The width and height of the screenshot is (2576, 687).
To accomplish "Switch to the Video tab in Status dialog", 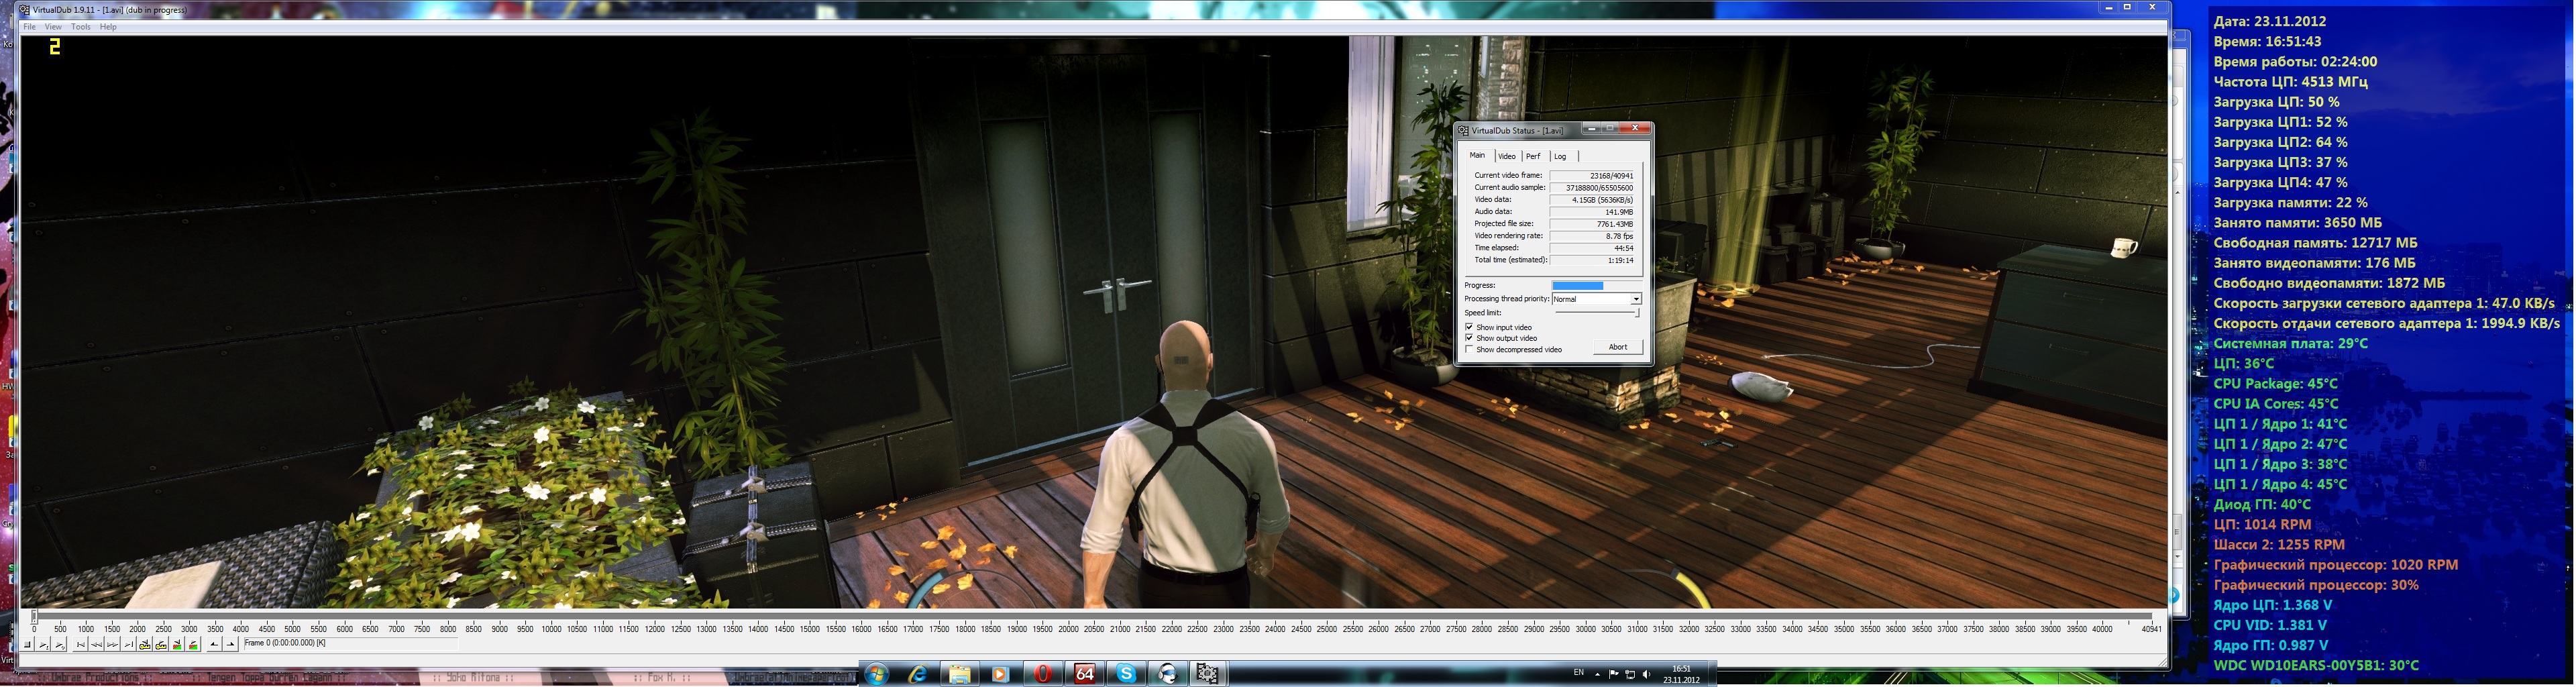I will (1507, 156).
